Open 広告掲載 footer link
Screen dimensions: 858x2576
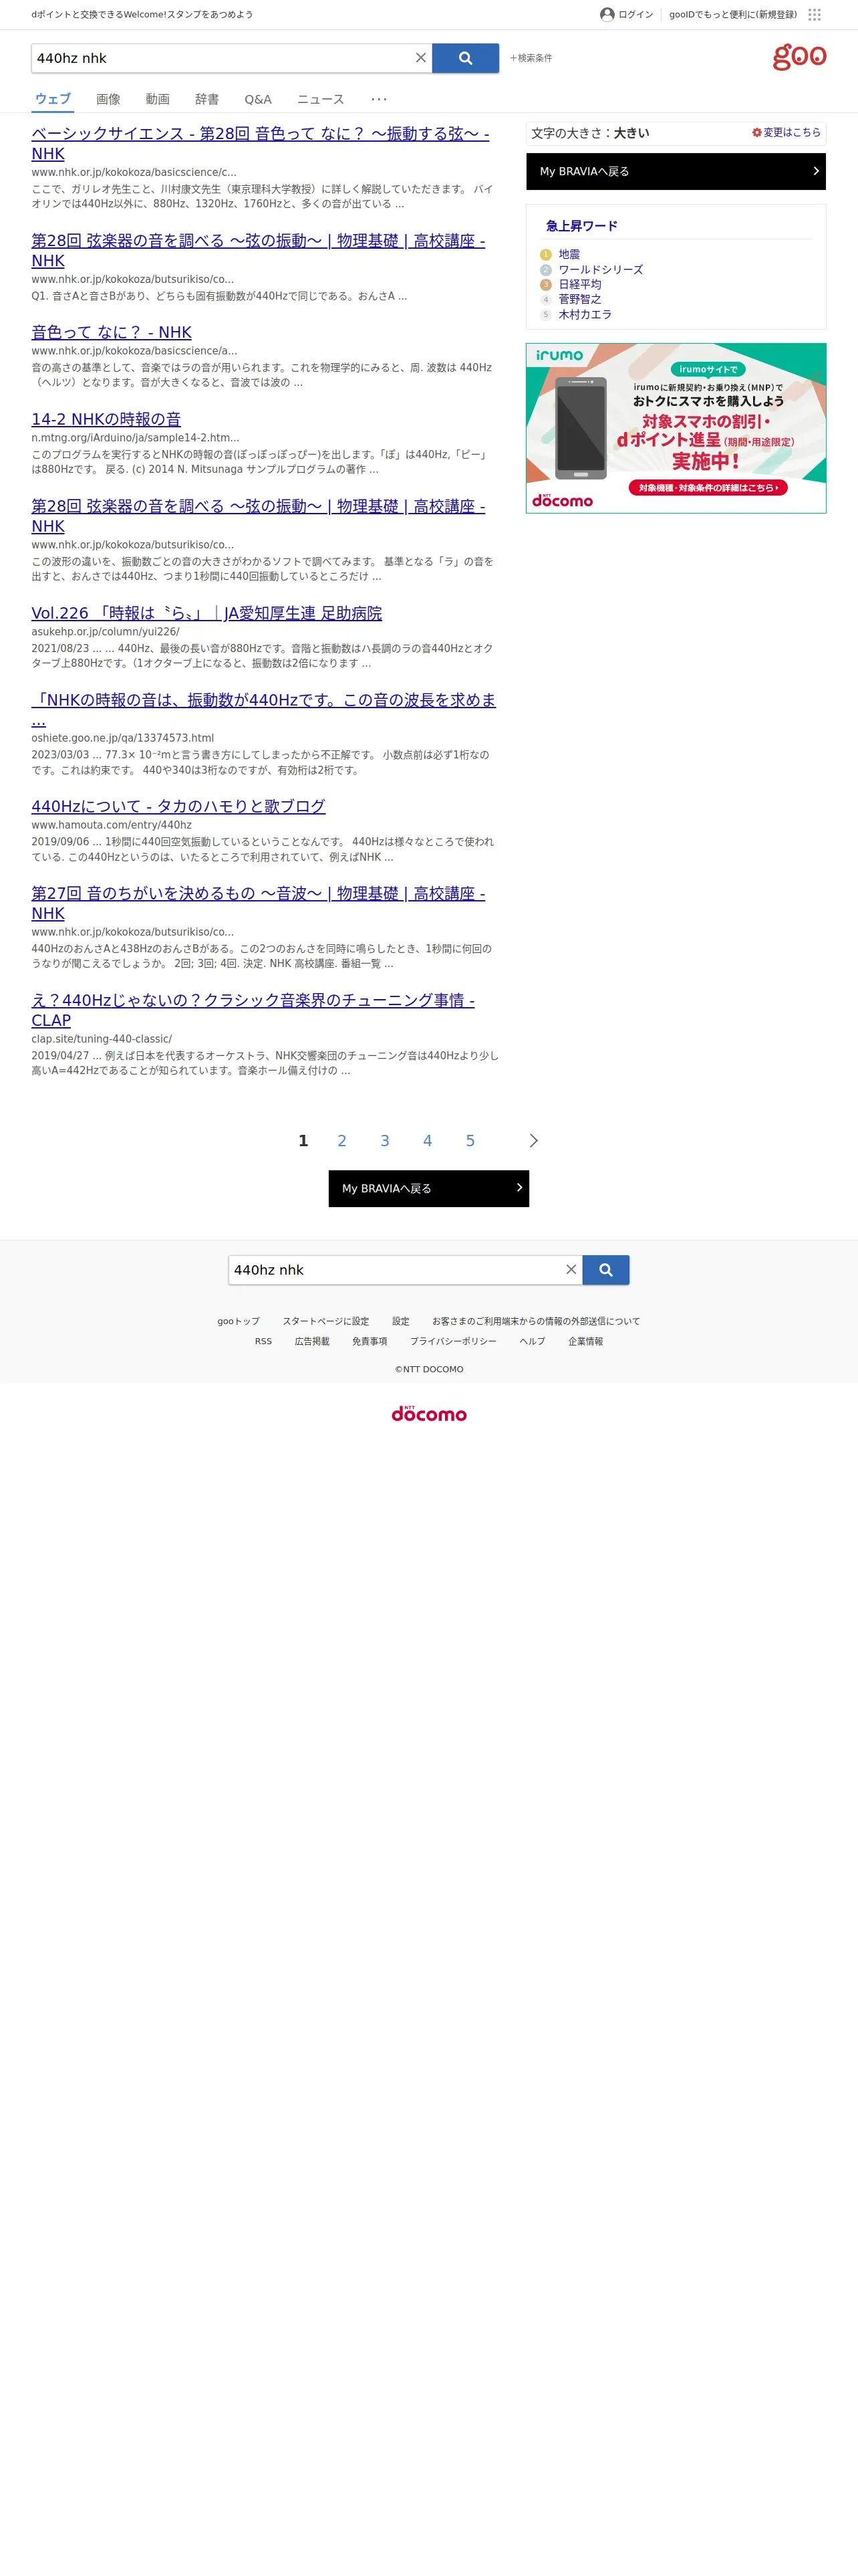coord(311,1341)
